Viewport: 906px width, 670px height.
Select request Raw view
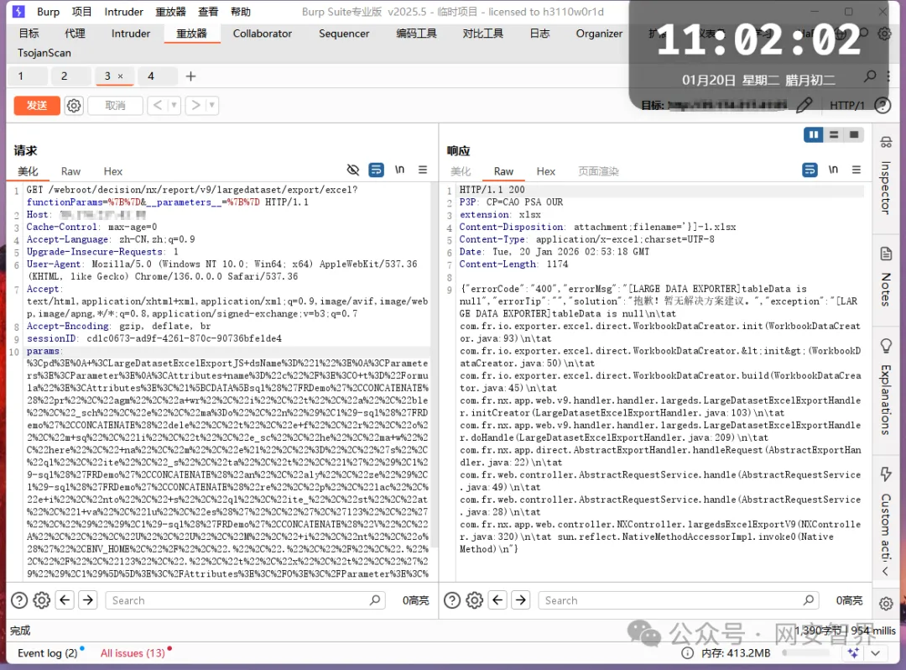(70, 171)
